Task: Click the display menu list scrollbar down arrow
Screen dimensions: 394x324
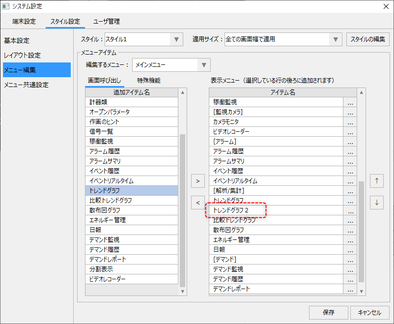Action: (362, 291)
